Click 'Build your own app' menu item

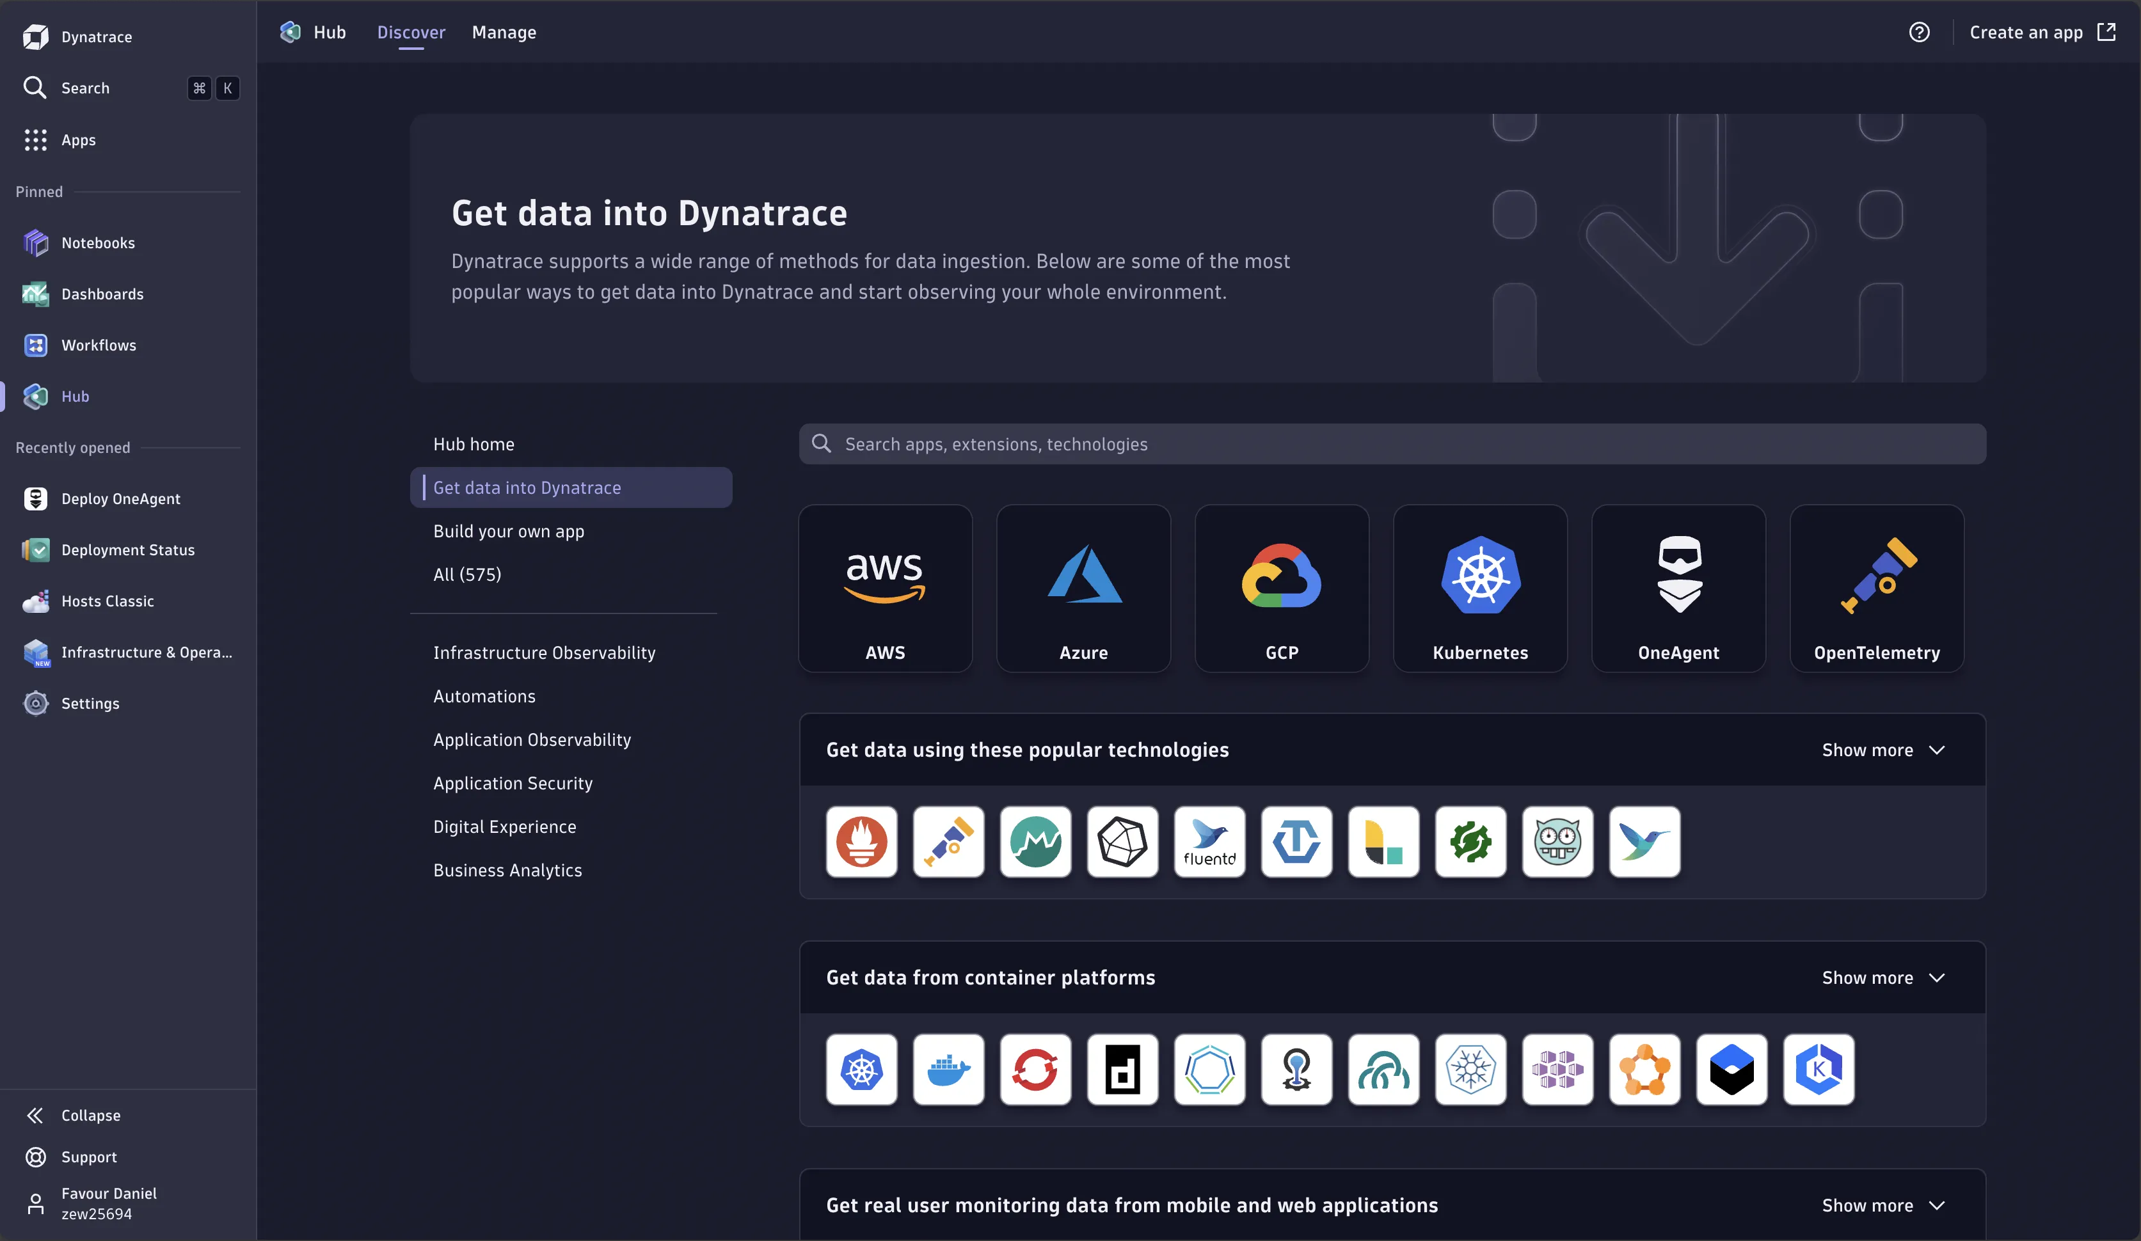click(x=508, y=529)
